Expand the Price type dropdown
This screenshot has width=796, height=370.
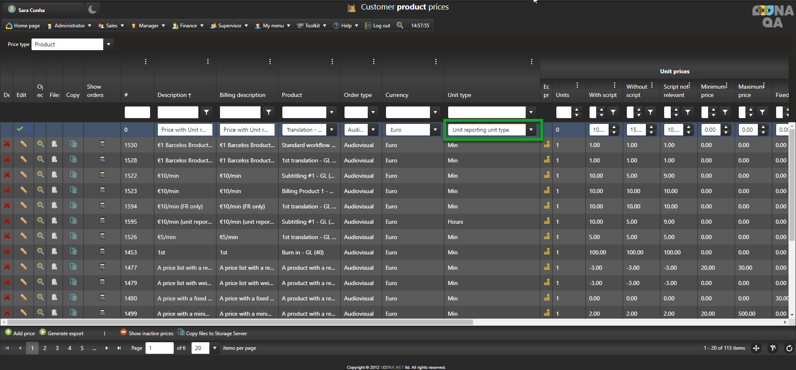pos(109,44)
